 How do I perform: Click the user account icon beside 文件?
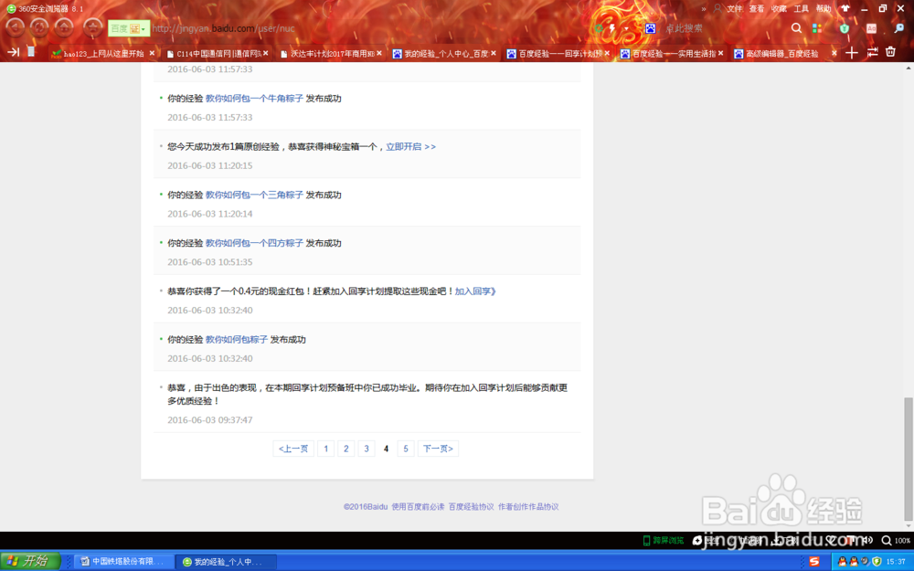[x=717, y=9]
